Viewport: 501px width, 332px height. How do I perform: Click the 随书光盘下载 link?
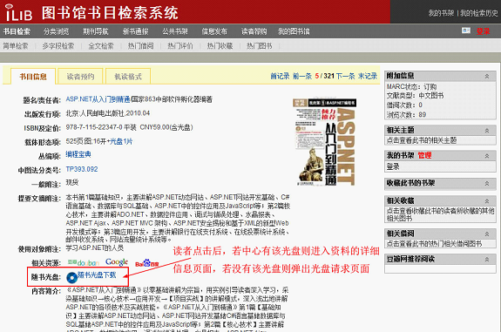coord(97,274)
